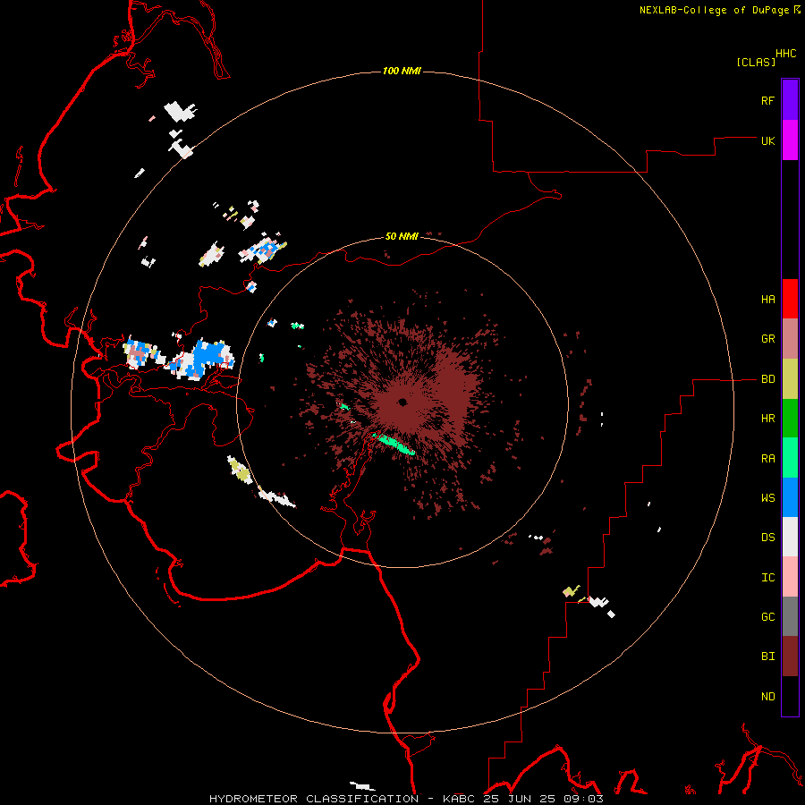Click the KABC station identifier in caption
This screenshot has height=805, width=805.
459,799
